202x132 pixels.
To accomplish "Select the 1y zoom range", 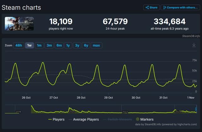I will coord(68,46).
